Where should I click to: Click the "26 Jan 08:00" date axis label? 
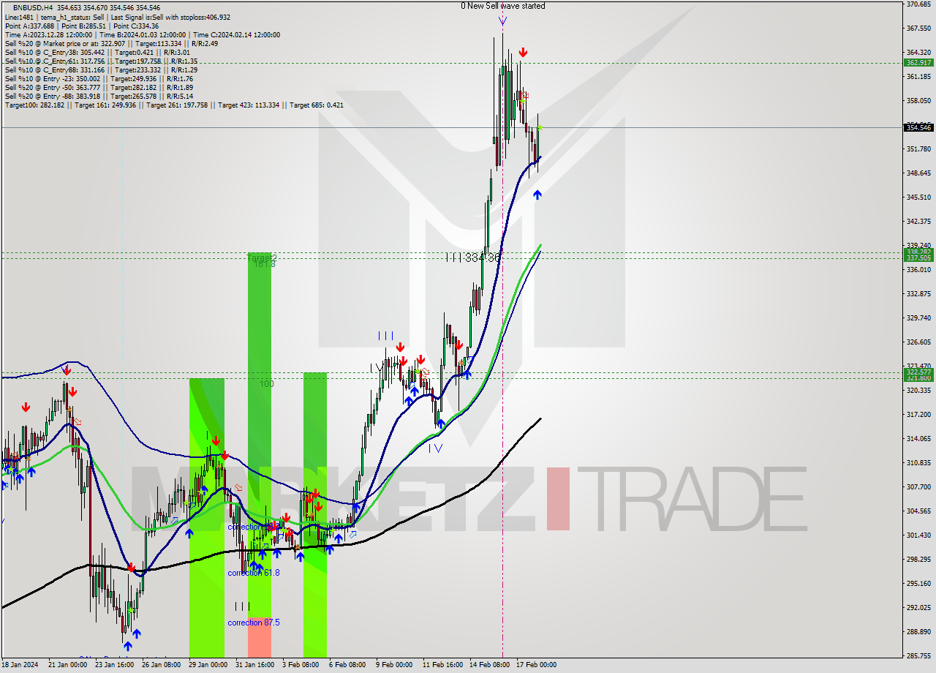[x=161, y=665]
